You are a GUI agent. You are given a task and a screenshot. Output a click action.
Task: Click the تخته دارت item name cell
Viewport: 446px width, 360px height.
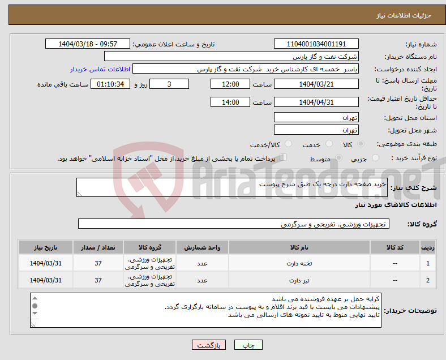pyautogui.click(x=299, y=263)
